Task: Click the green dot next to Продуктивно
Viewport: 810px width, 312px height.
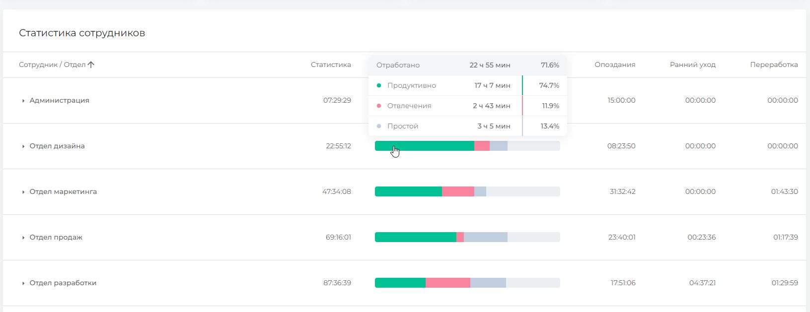Action: [x=379, y=85]
